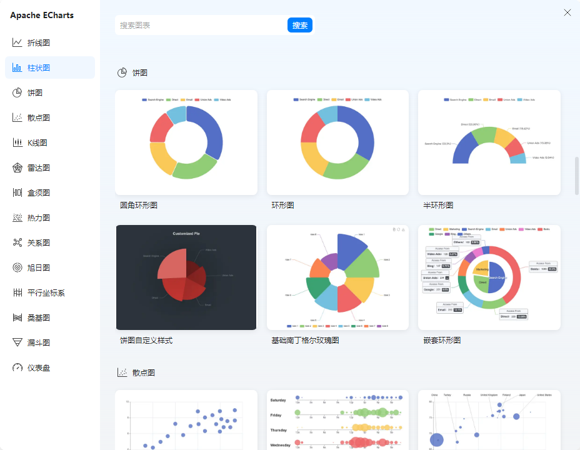Click the candlestick (K线图) icon
580x450 pixels.
pyautogui.click(x=17, y=142)
